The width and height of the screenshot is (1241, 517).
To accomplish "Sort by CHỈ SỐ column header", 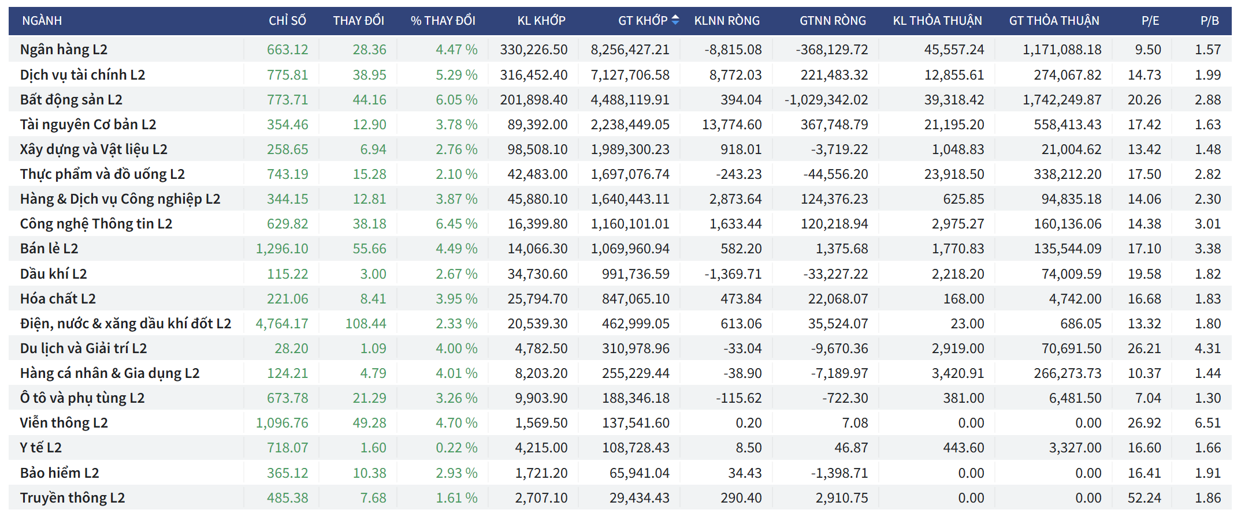I will pos(287,21).
